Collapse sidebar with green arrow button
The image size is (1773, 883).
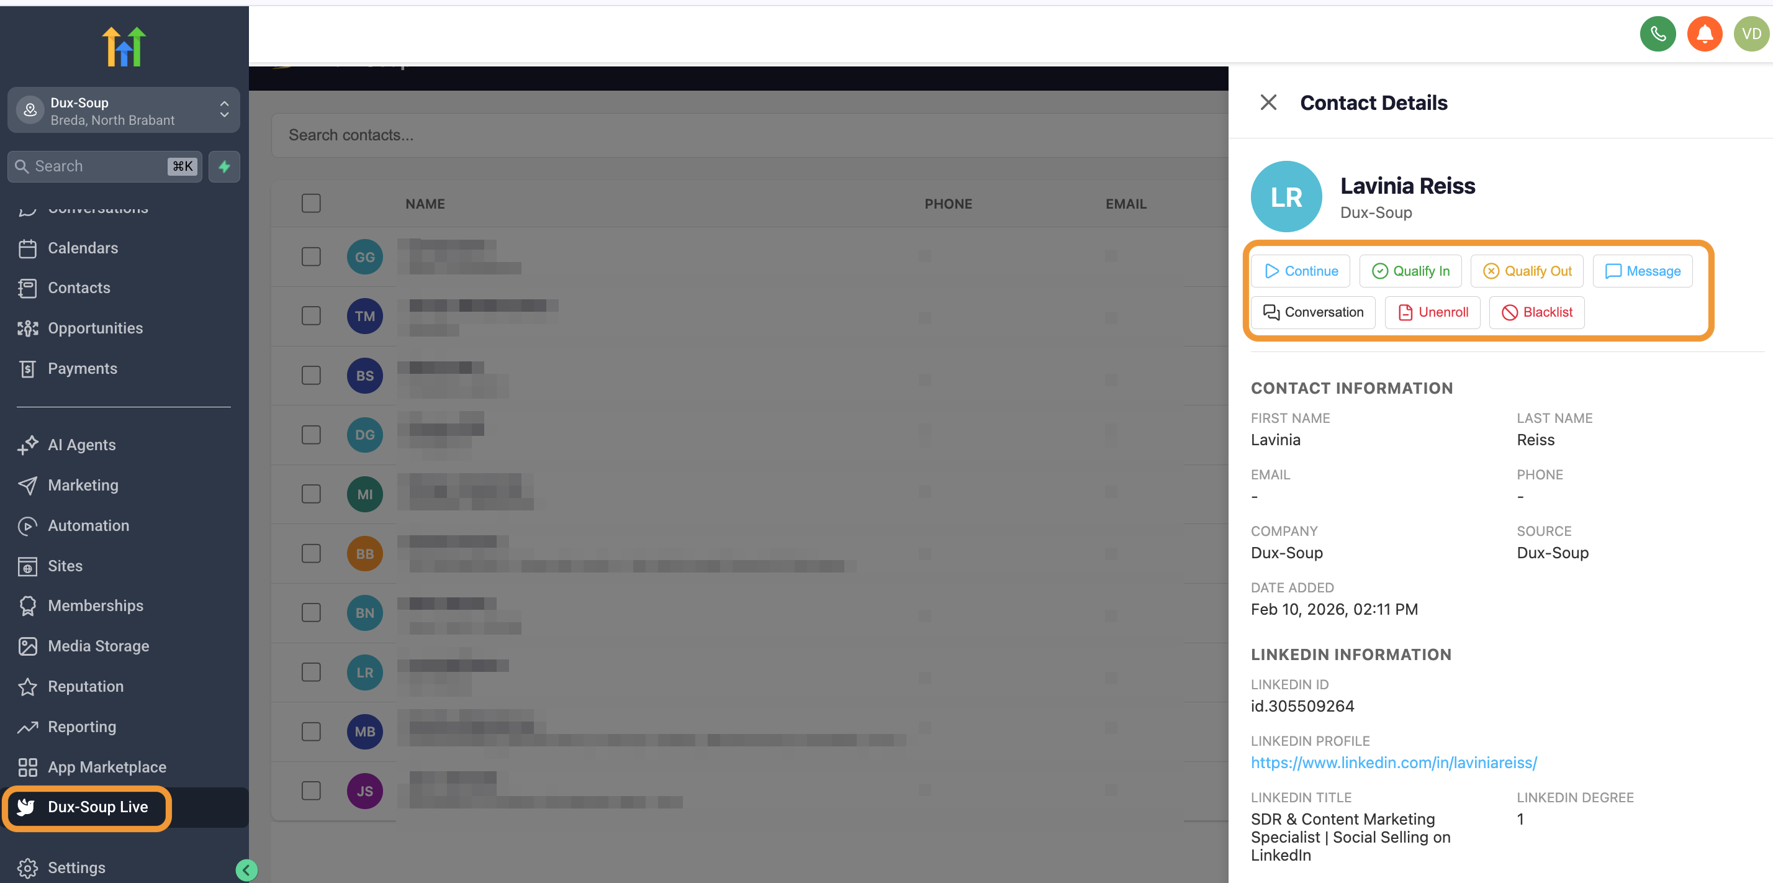(246, 870)
